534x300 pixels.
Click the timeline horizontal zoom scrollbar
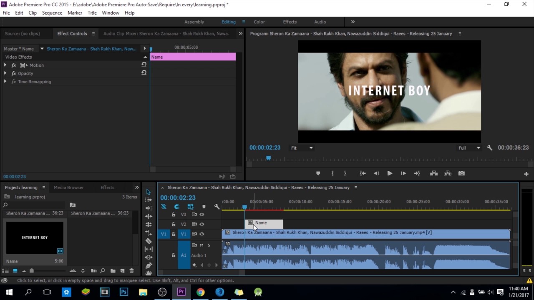pos(201,273)
